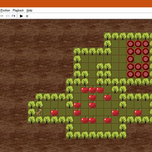The height and width of the screenshot is (152, 152).
Task: Click the rightmost apple in the bottom apple row
Action: 108,120
